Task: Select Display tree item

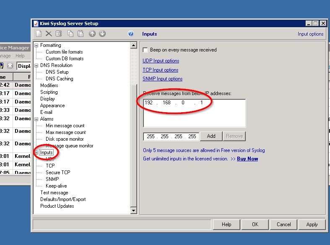Action: click(47, 99)
